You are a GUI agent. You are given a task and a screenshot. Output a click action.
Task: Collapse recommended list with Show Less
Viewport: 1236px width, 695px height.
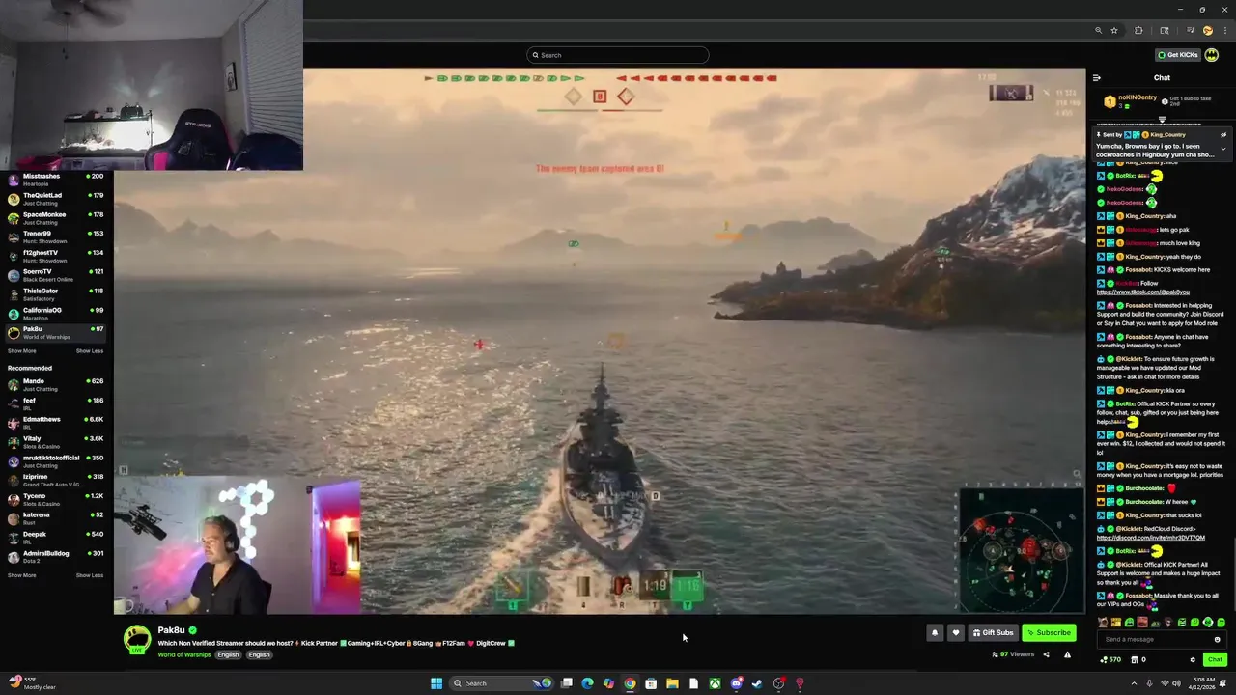(90, 575)
